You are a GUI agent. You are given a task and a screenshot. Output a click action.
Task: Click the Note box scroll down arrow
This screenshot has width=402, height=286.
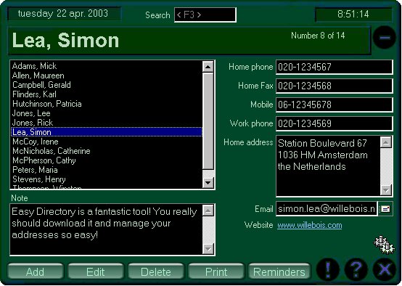(208, 248)
